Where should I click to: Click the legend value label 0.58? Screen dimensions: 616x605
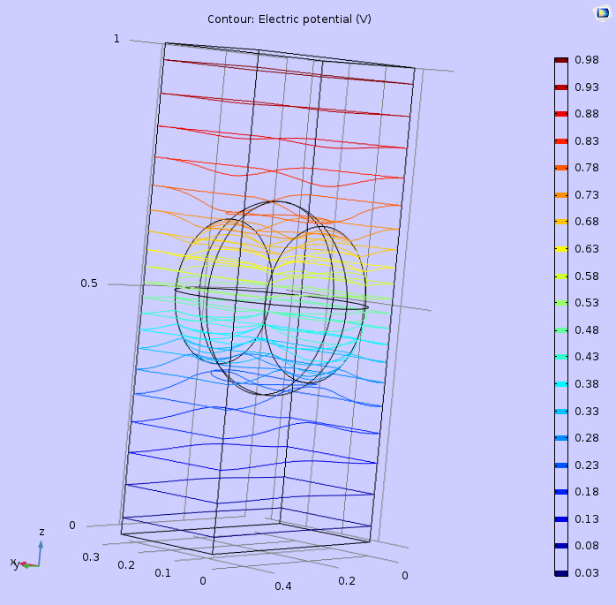pos(587,276)
